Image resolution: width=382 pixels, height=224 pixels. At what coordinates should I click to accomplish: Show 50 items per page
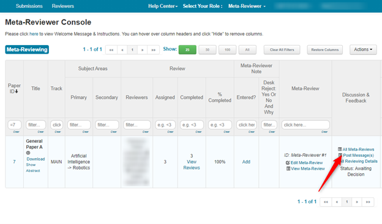[x=208, y=50]
